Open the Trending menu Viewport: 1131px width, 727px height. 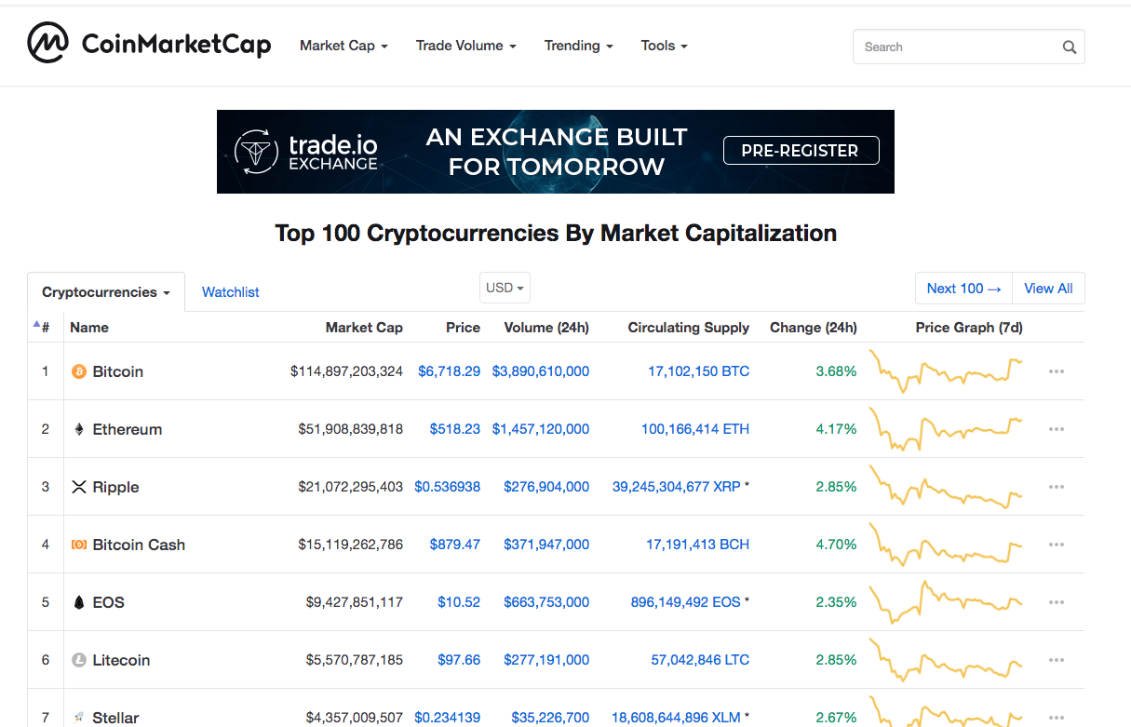(578, 45)
